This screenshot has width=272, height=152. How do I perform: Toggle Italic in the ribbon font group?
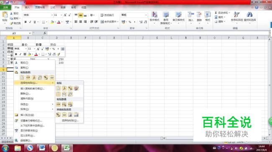click(x=30, y=22)
